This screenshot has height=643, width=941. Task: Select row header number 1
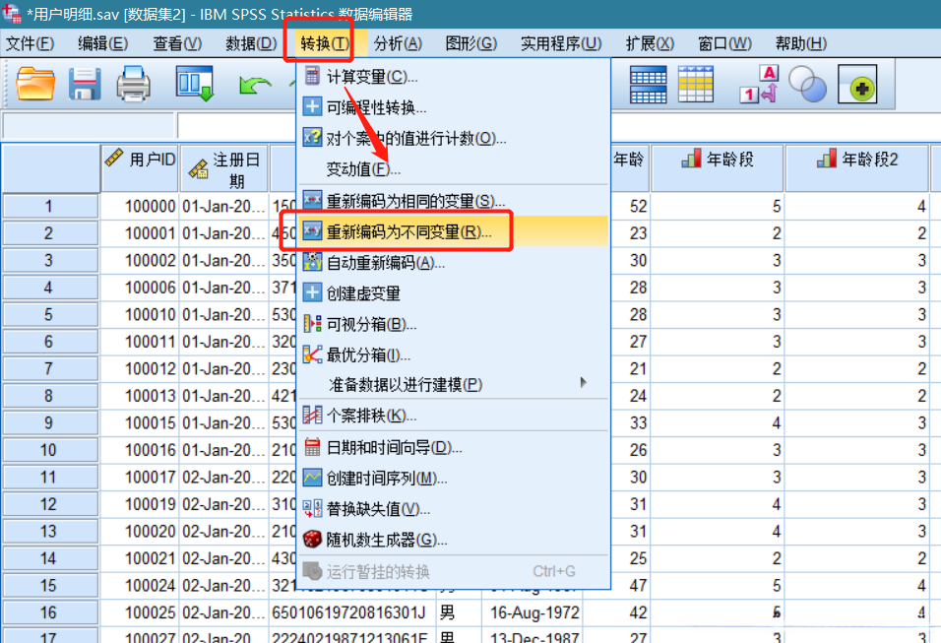[x=50, y=206]
